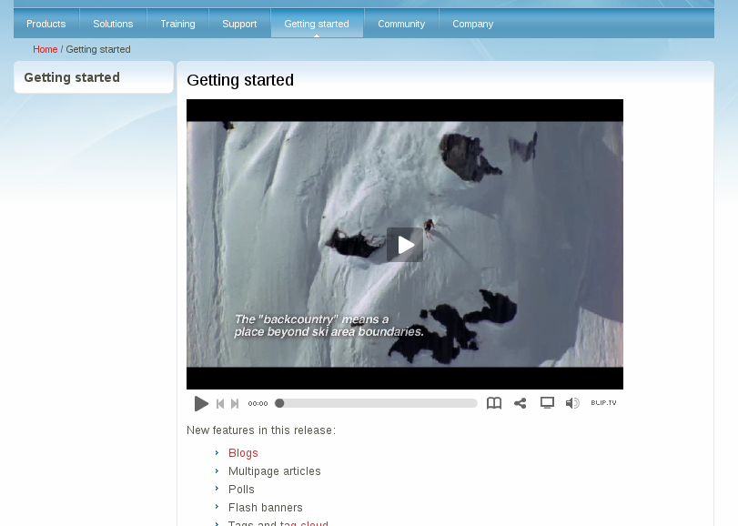Share the video via share icon
The height and width of the screenshot is (526, 738).
point(521,403)
